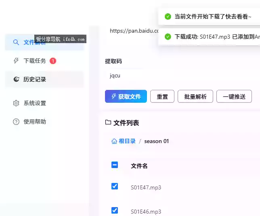Open the 使用帮助 sidebar item
The width and height of the screenshot is (260, 216).
[44, 122]
